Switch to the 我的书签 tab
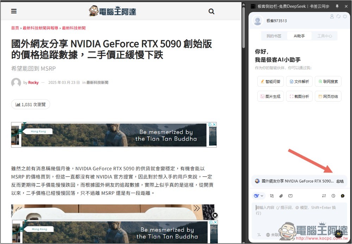 tap(274, 36)
